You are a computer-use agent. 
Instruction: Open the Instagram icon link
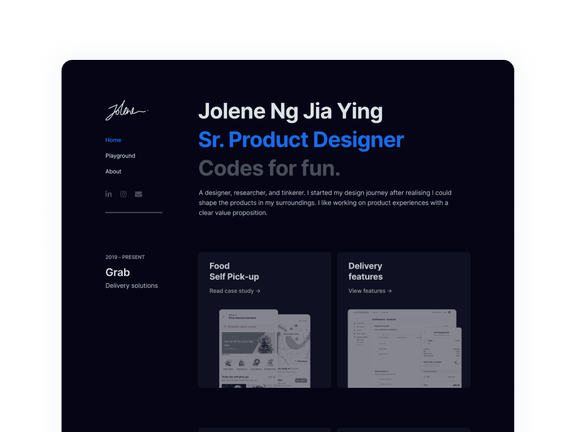point(124,194)
